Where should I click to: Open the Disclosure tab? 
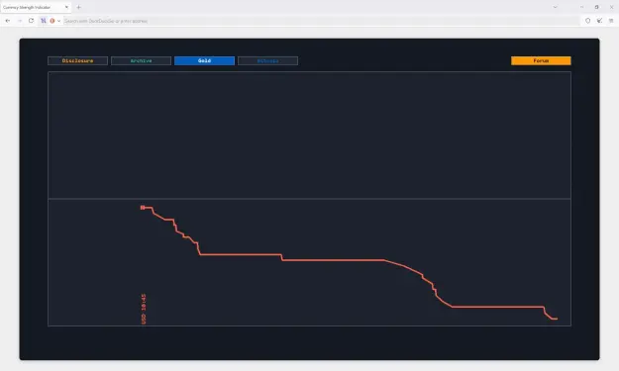[x=78, y=60]
